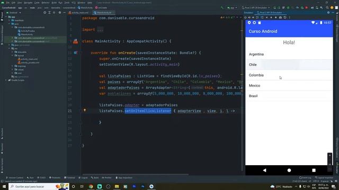The height and width of the screenshot is (190, 339).
Task: Collapse the java folder in project tree
Action: coord(10,24)
